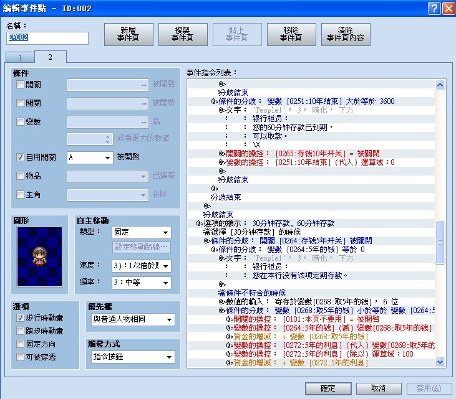
Task: Select the row 條件的分歧 變數 [0251:10年结束] 大於等於 3600
Action: (311, 101)
